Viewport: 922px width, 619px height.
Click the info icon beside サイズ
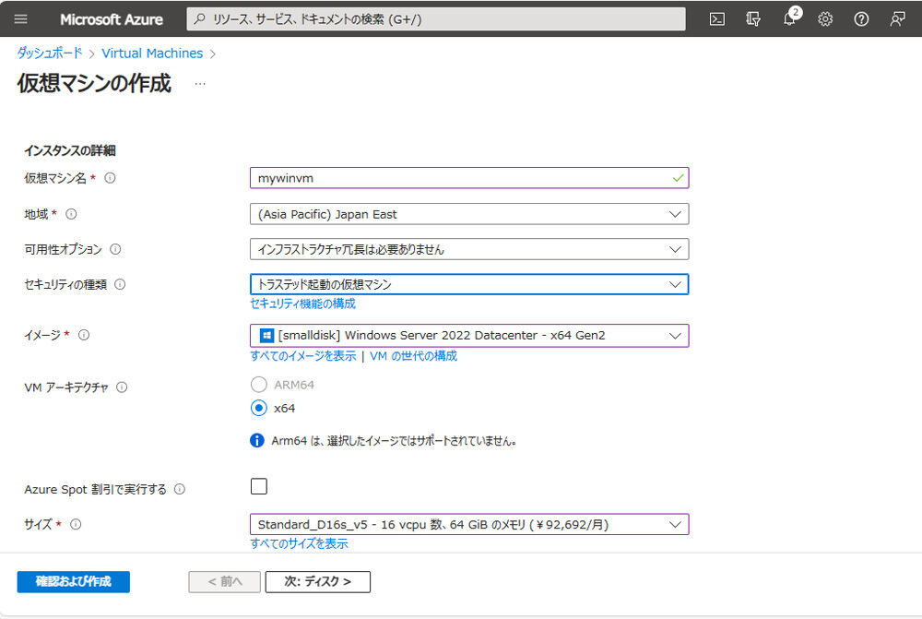coord(76,524)
